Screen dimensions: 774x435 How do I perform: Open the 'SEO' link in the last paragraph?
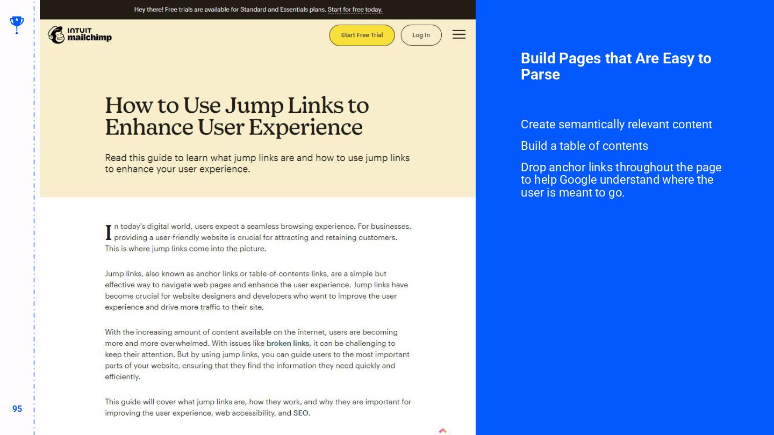coord(300,413)
